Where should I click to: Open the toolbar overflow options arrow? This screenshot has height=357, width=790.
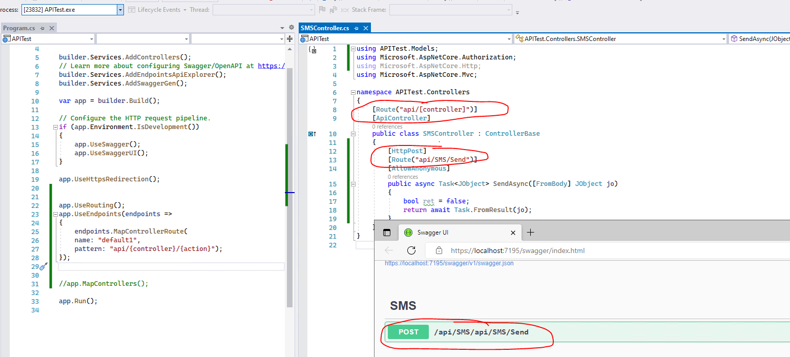coord(517,12)
